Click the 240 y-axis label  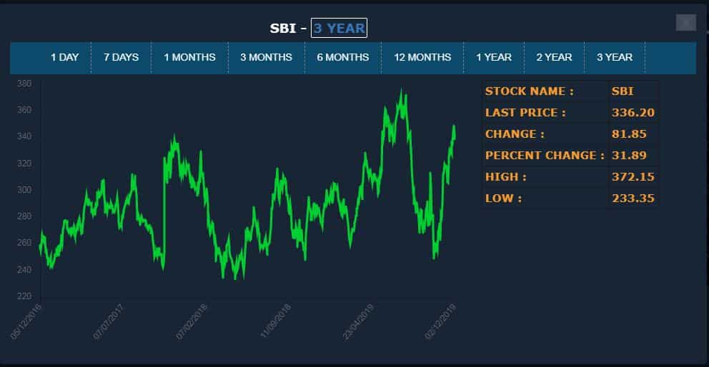[x=24, y=270]
